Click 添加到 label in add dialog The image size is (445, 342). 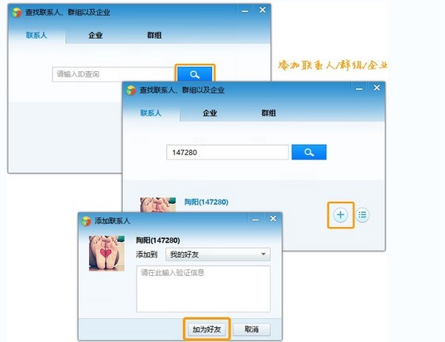(x=146, y=254)
